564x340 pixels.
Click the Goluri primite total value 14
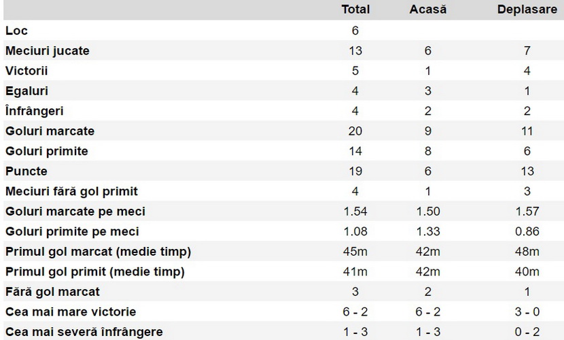pos(355,151)
